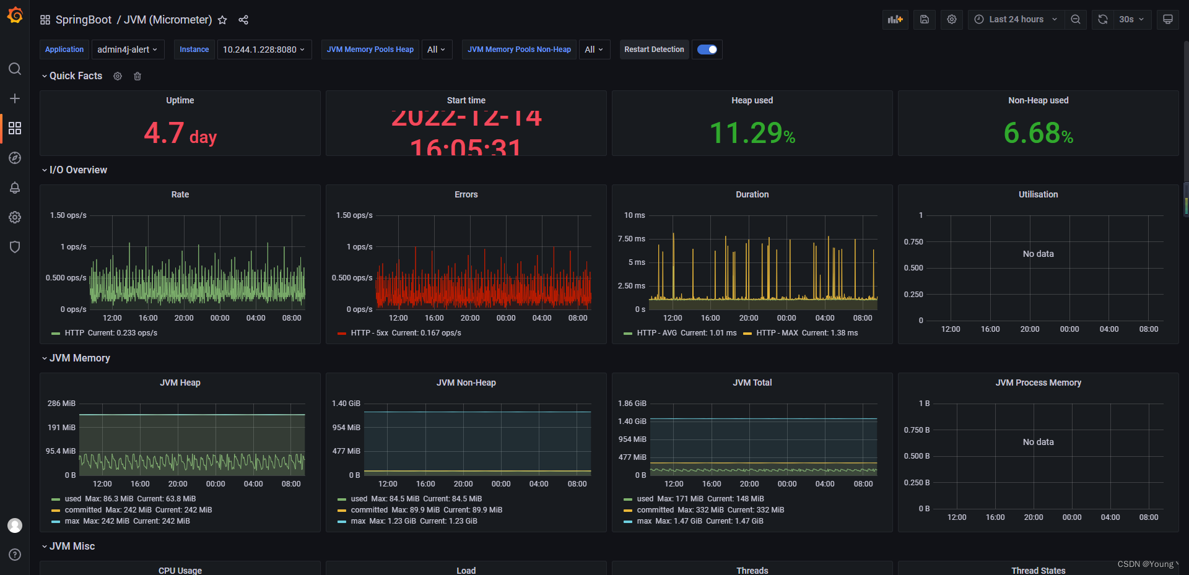Share the dashboard via share icon
1189x575 pixels.
click(x=243, y=20)
